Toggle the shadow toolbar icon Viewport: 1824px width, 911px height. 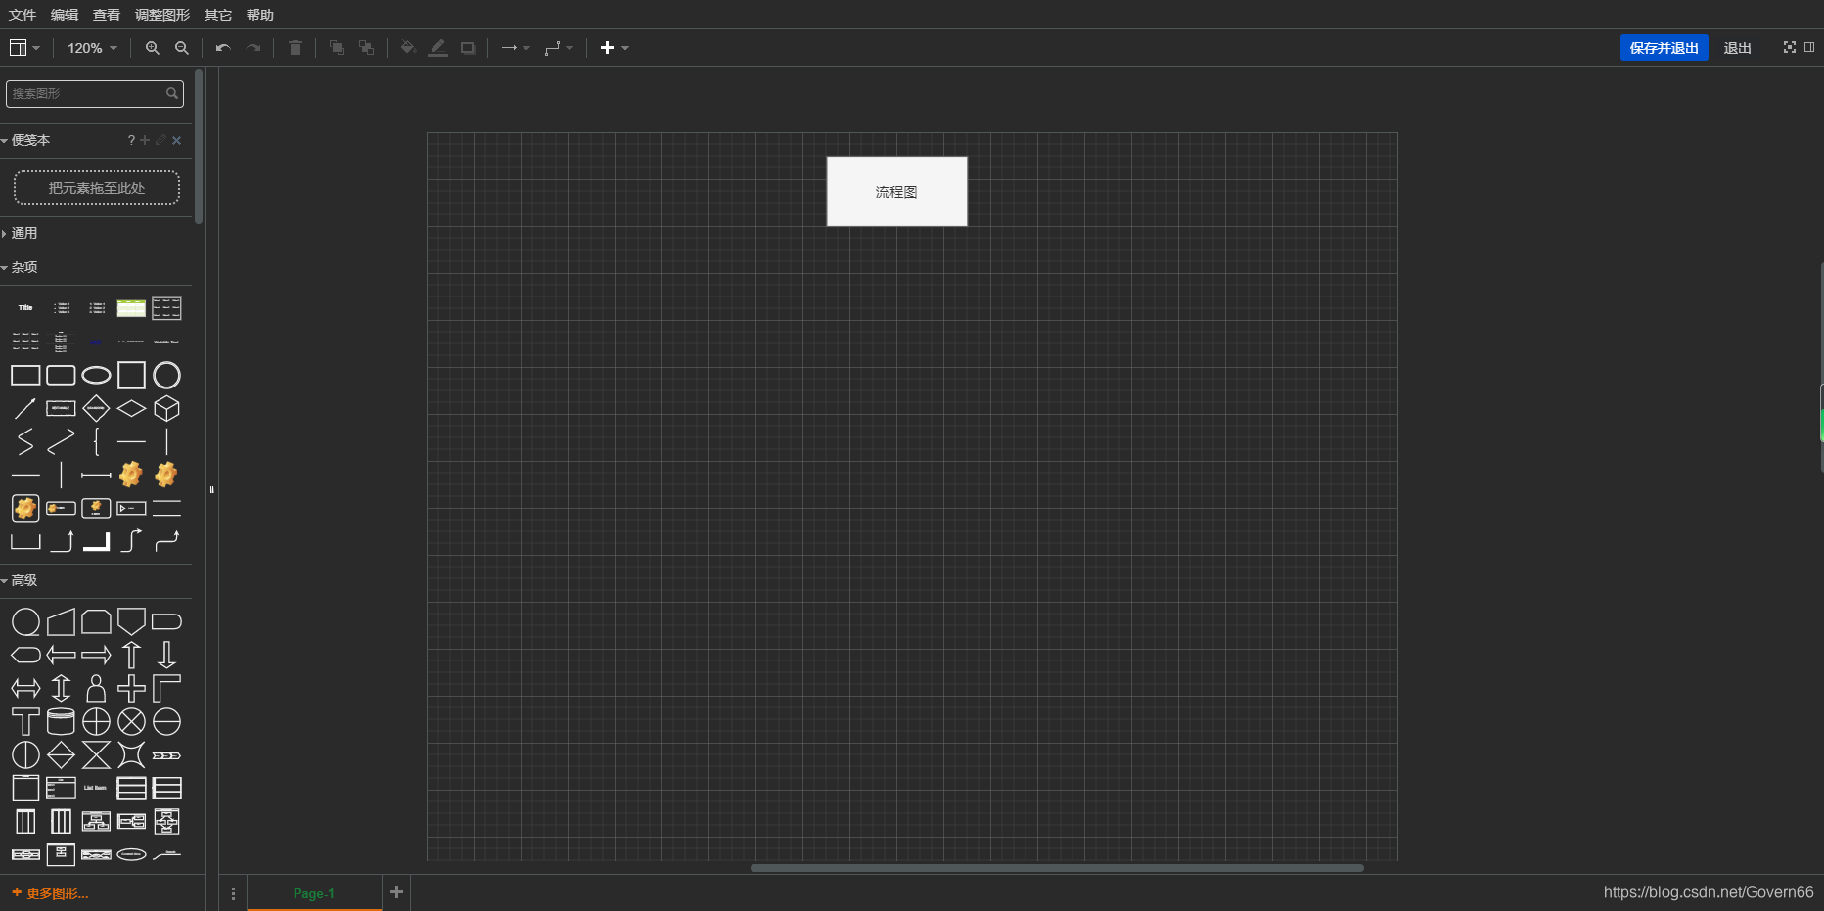pyautogui.click(x=468, y=48)
